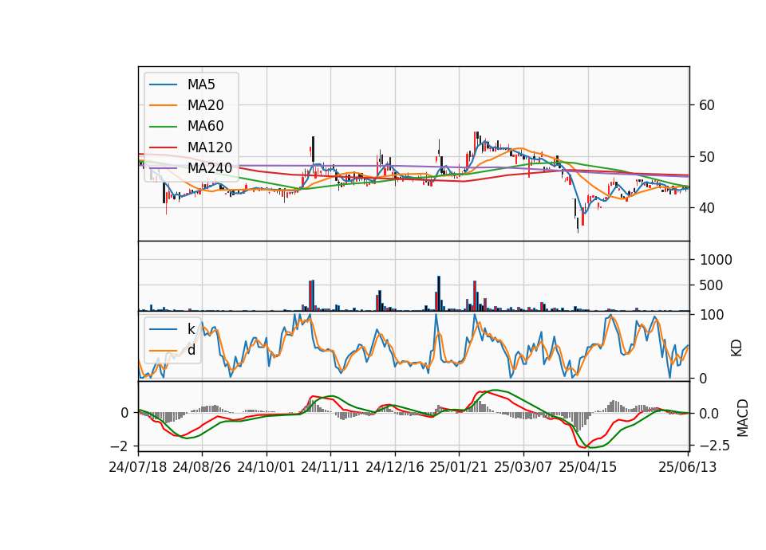Click the purple MA240 legend line swatch

[163, 169]
